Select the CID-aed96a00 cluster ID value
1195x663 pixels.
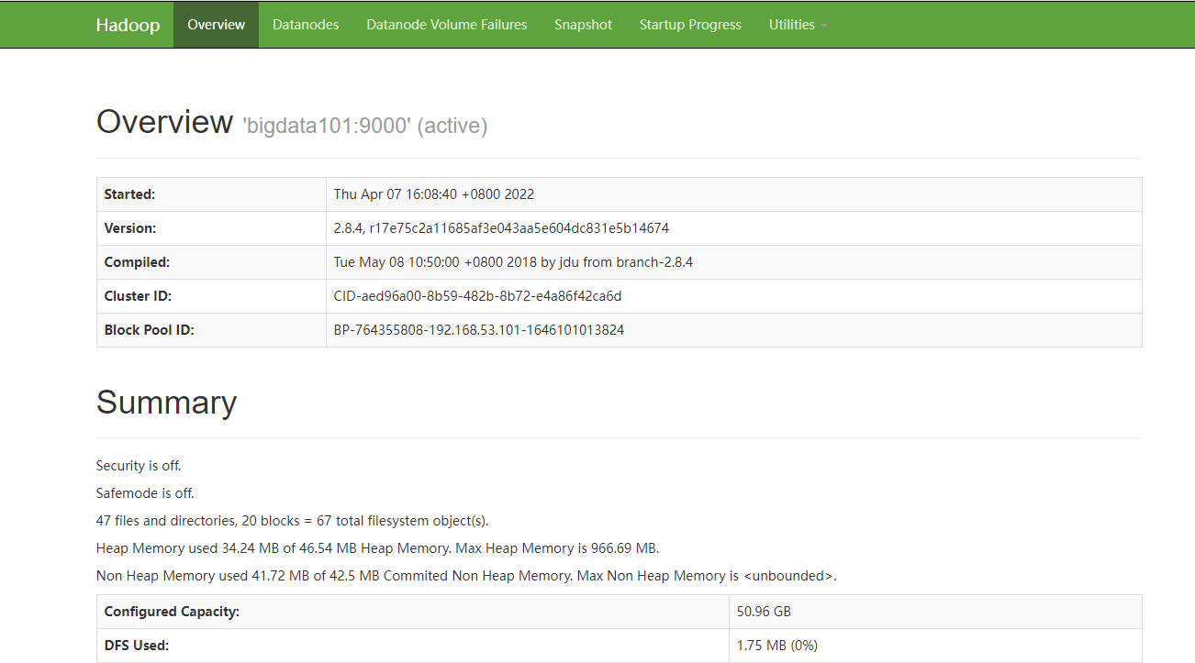pyautogui.click(x=478, y=296)
